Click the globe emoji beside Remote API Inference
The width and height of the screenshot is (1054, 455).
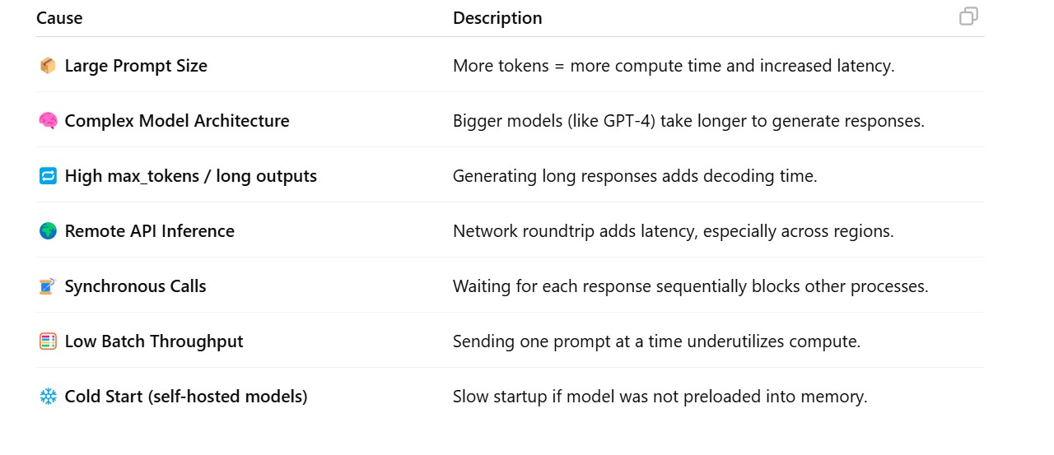[48, 231]
